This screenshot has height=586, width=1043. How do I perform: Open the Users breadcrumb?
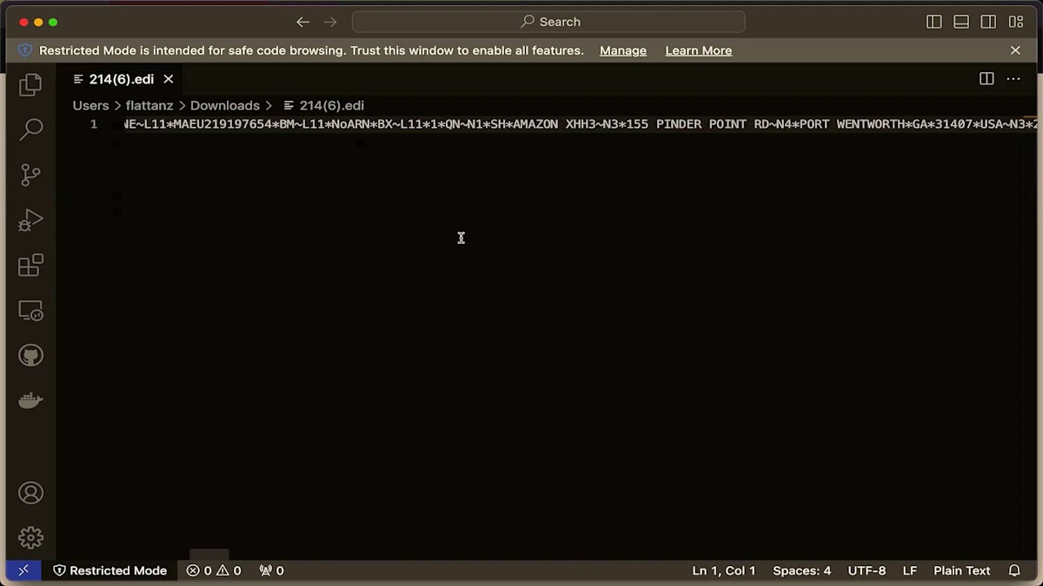tap(90, 105)
